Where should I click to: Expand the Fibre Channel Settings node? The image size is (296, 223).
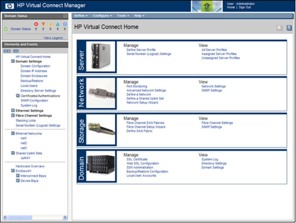[13, 116]
